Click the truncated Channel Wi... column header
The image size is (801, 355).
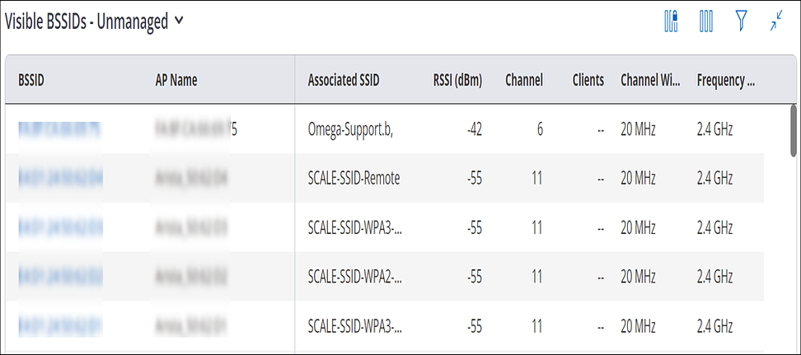click(650, 80)
